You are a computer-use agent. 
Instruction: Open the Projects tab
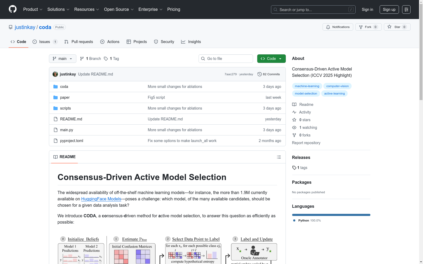click(x=137, y=42)
